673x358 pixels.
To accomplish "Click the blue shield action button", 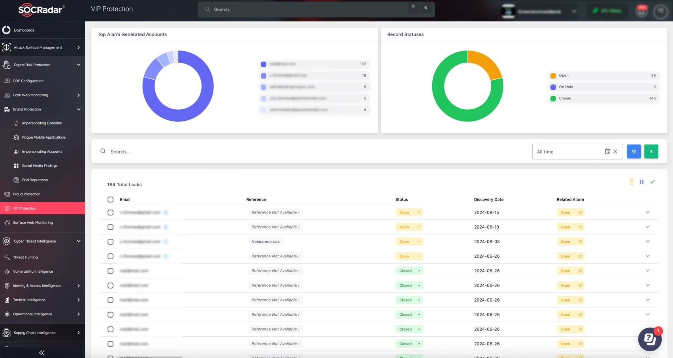I will click(634, 152).
